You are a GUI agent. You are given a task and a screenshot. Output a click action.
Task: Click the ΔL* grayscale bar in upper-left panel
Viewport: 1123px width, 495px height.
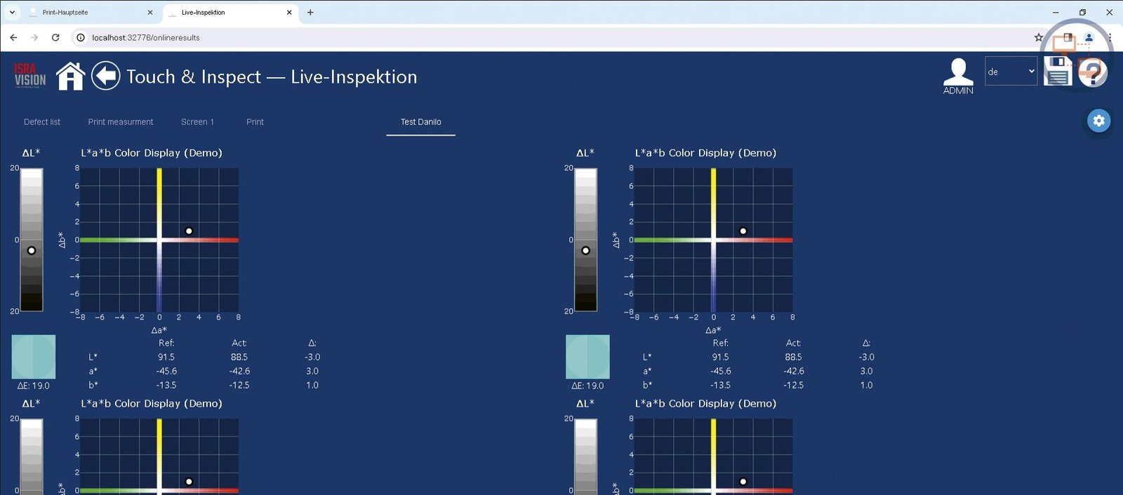(x=32, y=239)
